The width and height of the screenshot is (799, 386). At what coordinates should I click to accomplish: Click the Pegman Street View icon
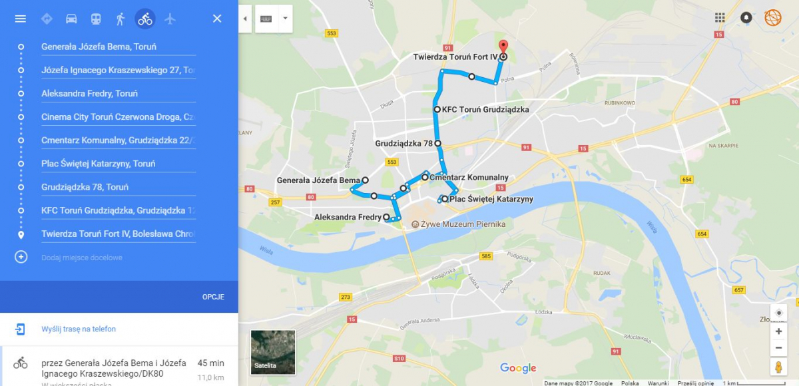tap(778, 367)
